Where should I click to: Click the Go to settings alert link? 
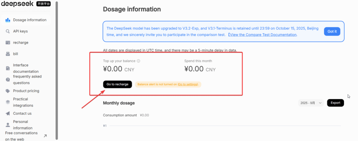point(188,84)
